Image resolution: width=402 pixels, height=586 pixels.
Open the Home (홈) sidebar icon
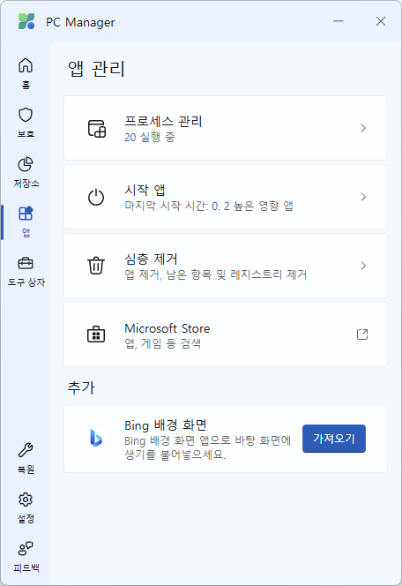pyautogui.click(x=26, y=66)
